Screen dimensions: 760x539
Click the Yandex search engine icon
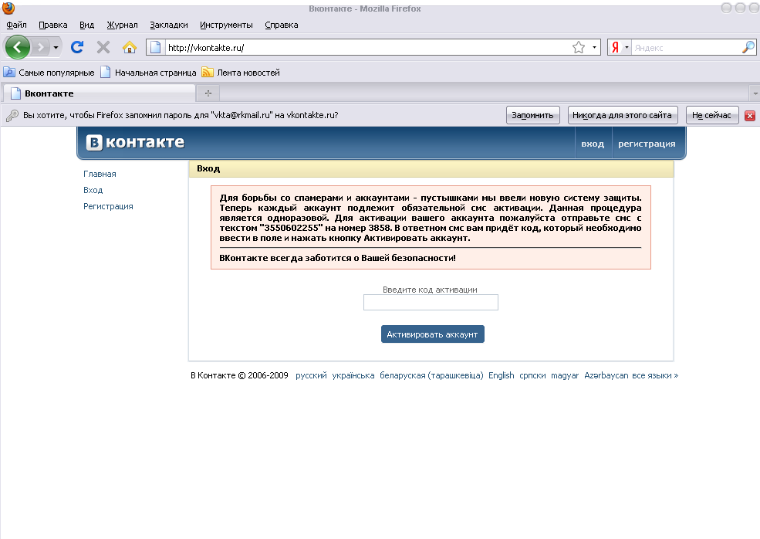pos(615,48)
